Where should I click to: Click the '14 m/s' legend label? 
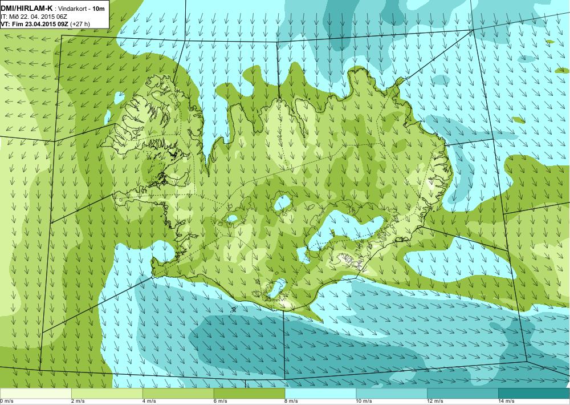pos(507,401)
